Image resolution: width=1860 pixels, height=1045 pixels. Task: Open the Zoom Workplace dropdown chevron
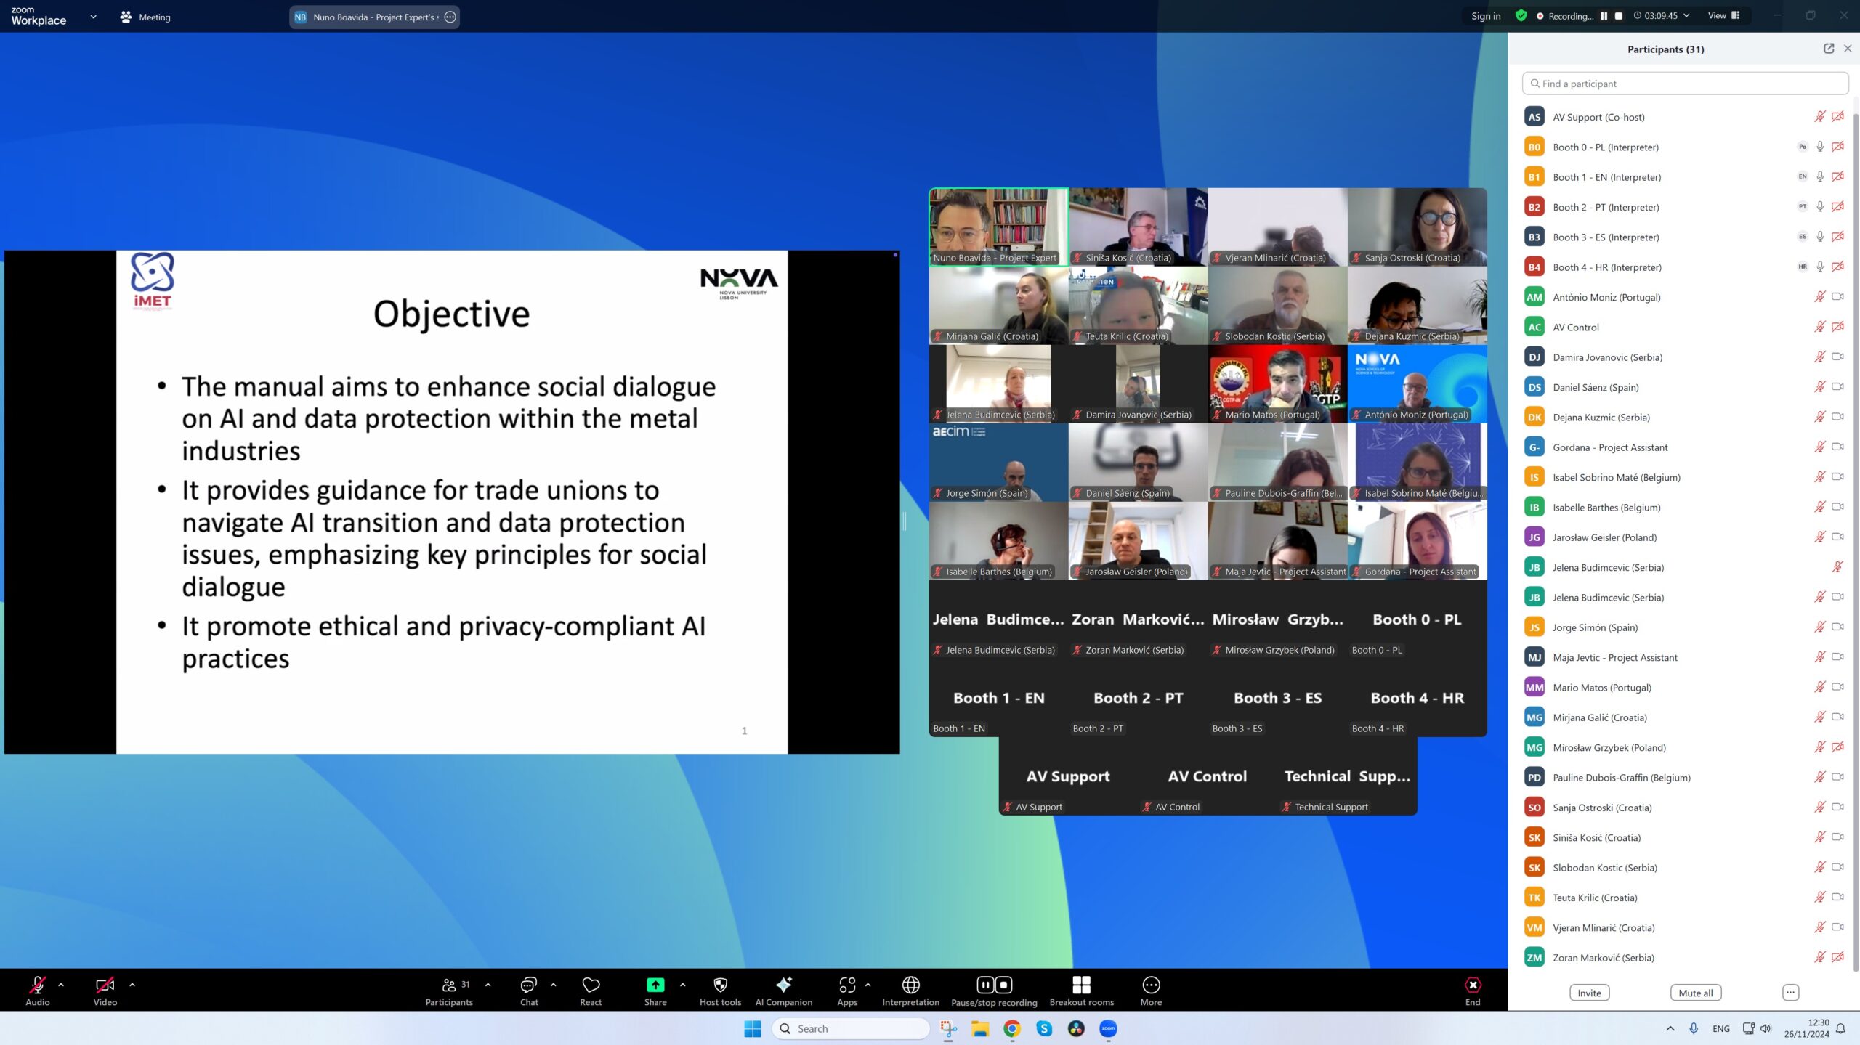click(93, 17)
